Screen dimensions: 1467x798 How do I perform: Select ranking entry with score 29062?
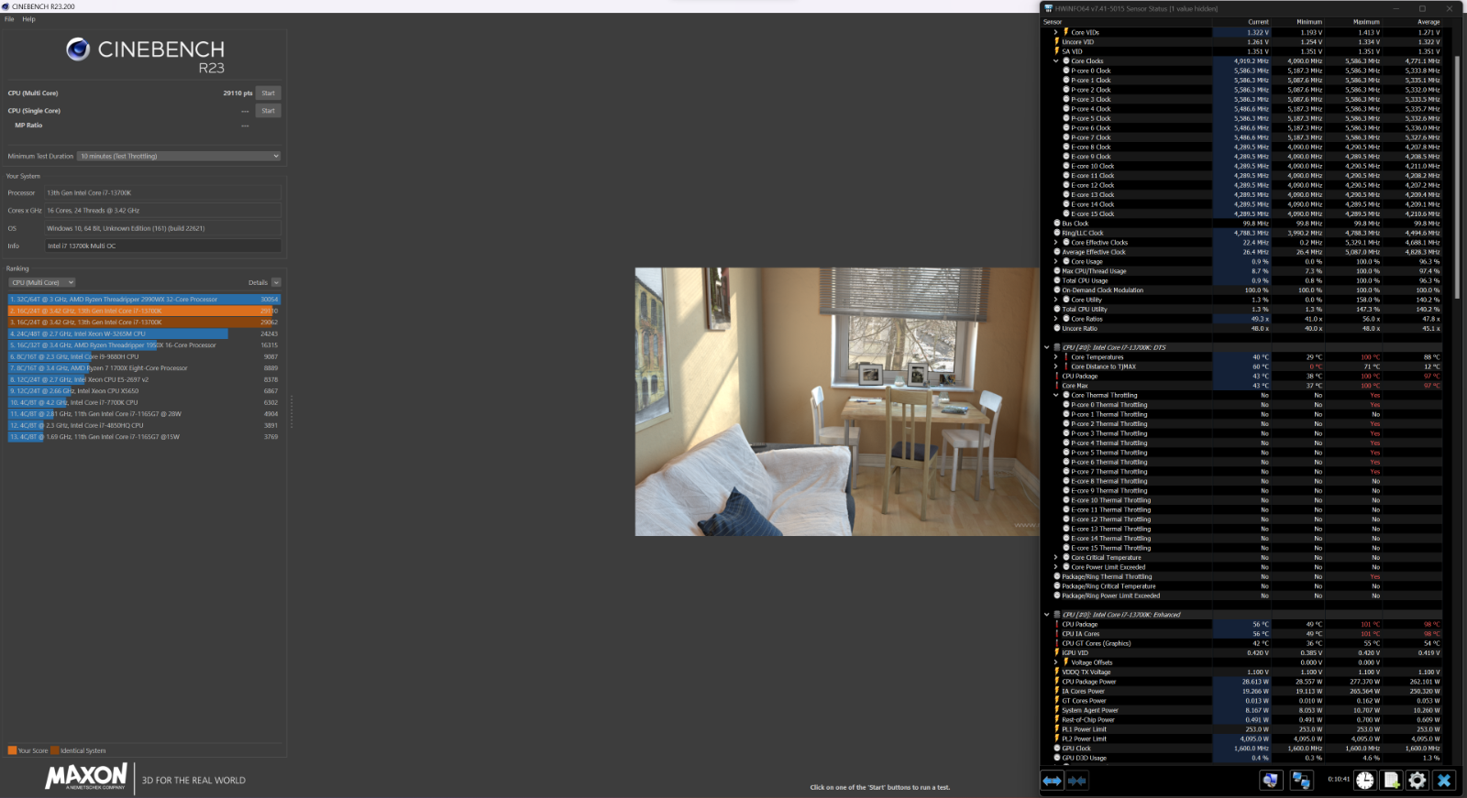pos(144,322)
